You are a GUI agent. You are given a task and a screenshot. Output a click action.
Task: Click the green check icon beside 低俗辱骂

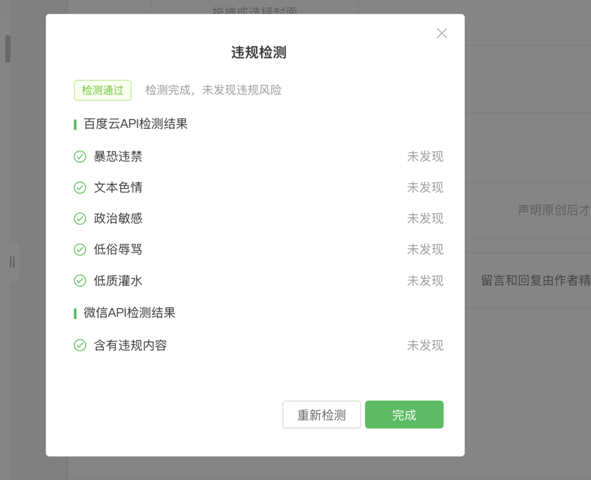80,250
